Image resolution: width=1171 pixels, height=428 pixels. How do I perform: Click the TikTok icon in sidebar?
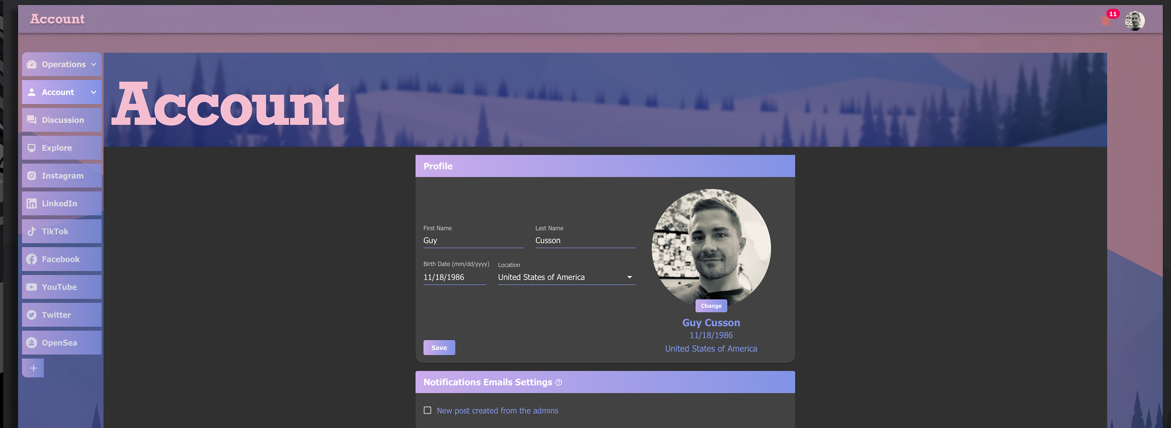32,231
